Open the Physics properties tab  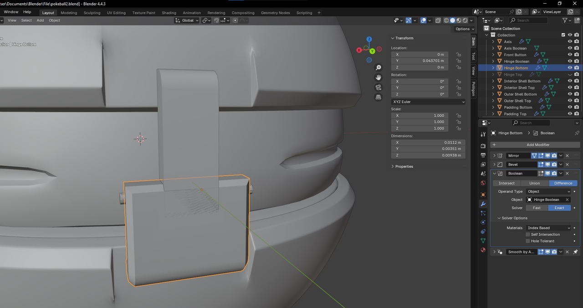pos(483,222)
